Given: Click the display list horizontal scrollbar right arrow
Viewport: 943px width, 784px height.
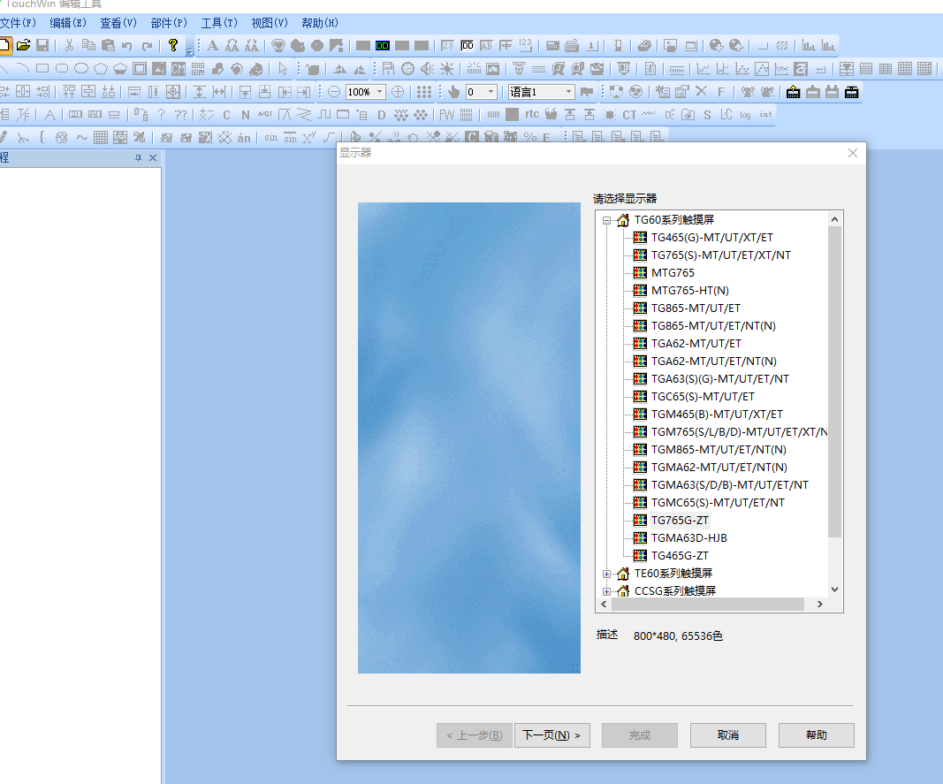Looking at the screenshot, I should pyautogui.click(x=820, y=604).
